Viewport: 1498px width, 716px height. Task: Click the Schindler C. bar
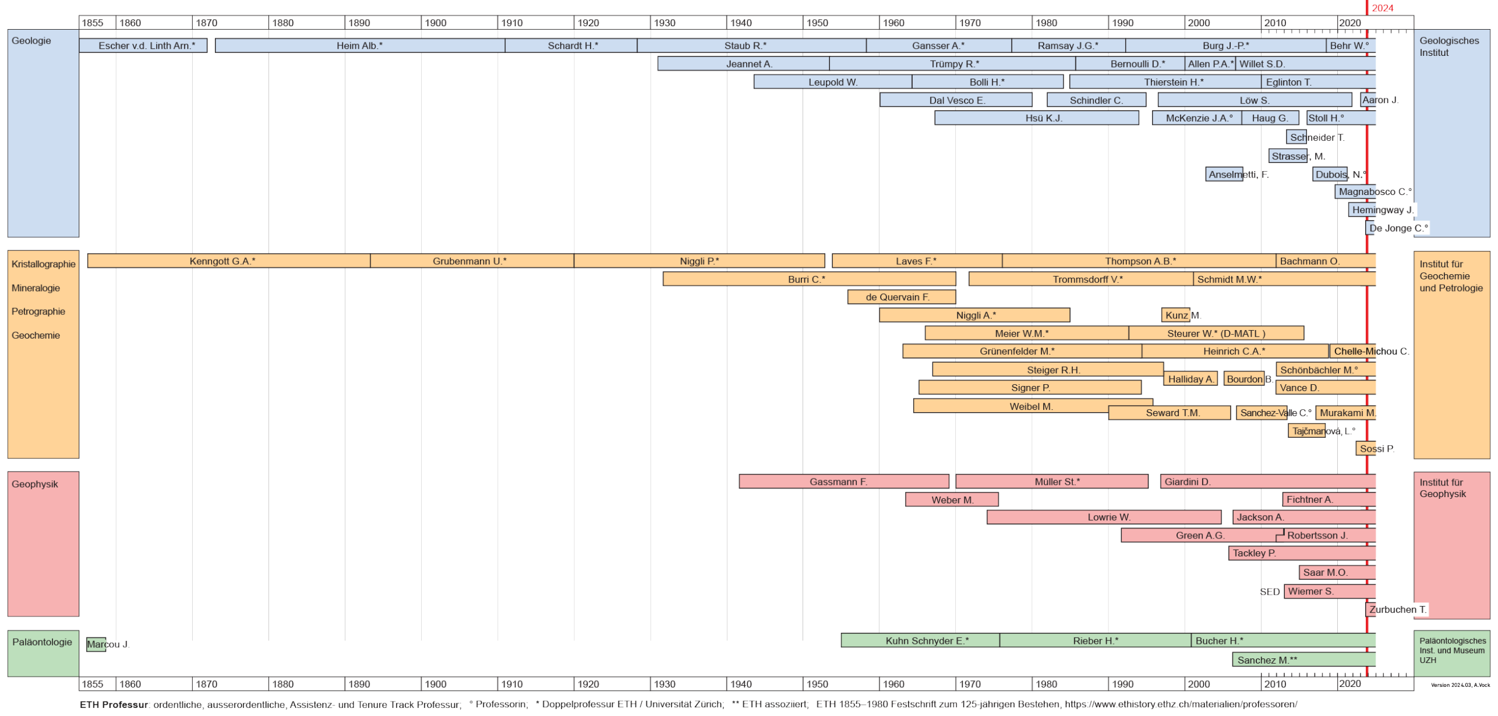coord(1096,100)
